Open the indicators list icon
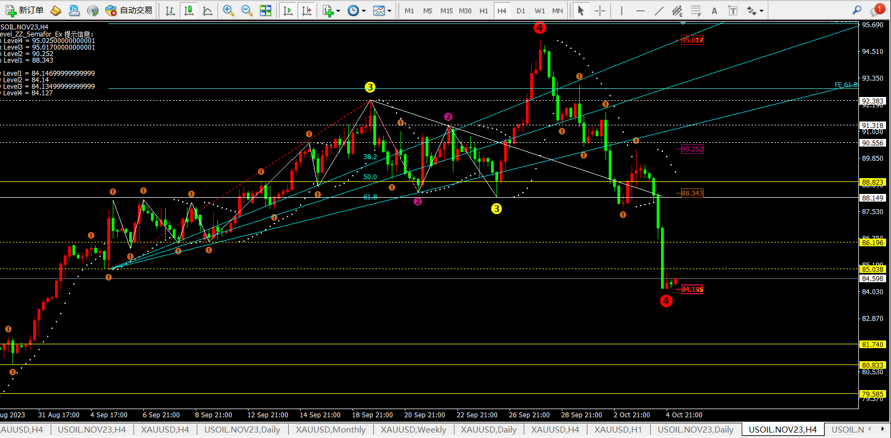Screen dimensions: 891x438 [328, 10]
